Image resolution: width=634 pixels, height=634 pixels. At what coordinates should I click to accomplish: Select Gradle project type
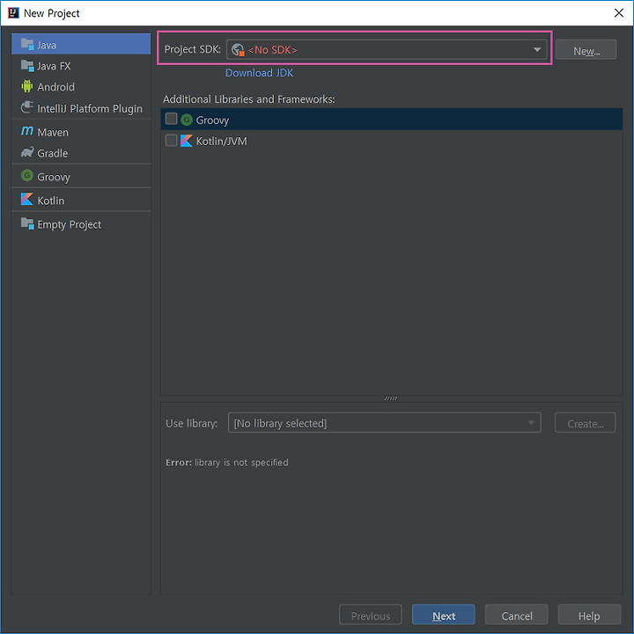[81, 153]
